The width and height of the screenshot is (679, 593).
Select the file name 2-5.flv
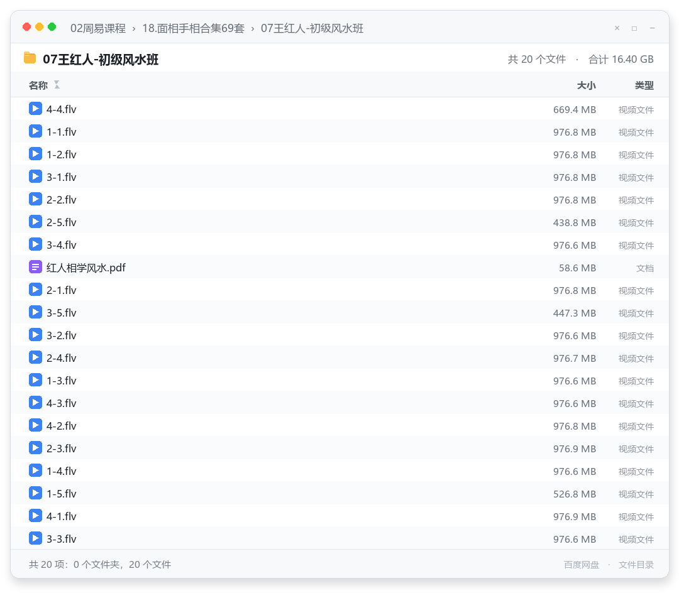point(62,222)
